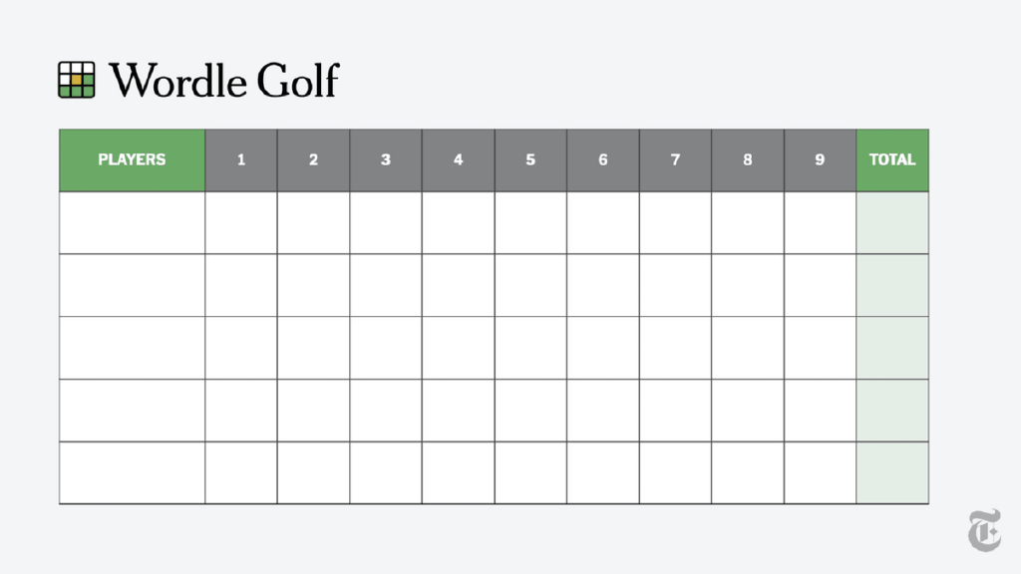Click the hole 8 column header
Viewport: 1021px width, 574px height.
[x=748, y=159]
